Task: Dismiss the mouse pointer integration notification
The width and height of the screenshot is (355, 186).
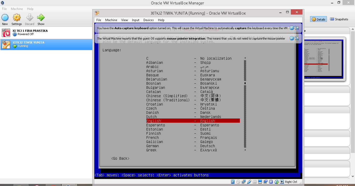Action: tap(292, 38)
